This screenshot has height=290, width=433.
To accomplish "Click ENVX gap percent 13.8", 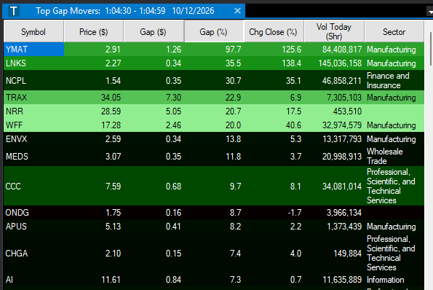I will coord(234,138).
